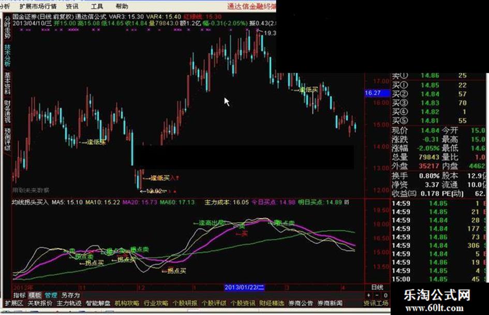This screenshot has width=489, height=315.
Task: Open the 财经精选 bottom tab
Action: pos(272,303)
